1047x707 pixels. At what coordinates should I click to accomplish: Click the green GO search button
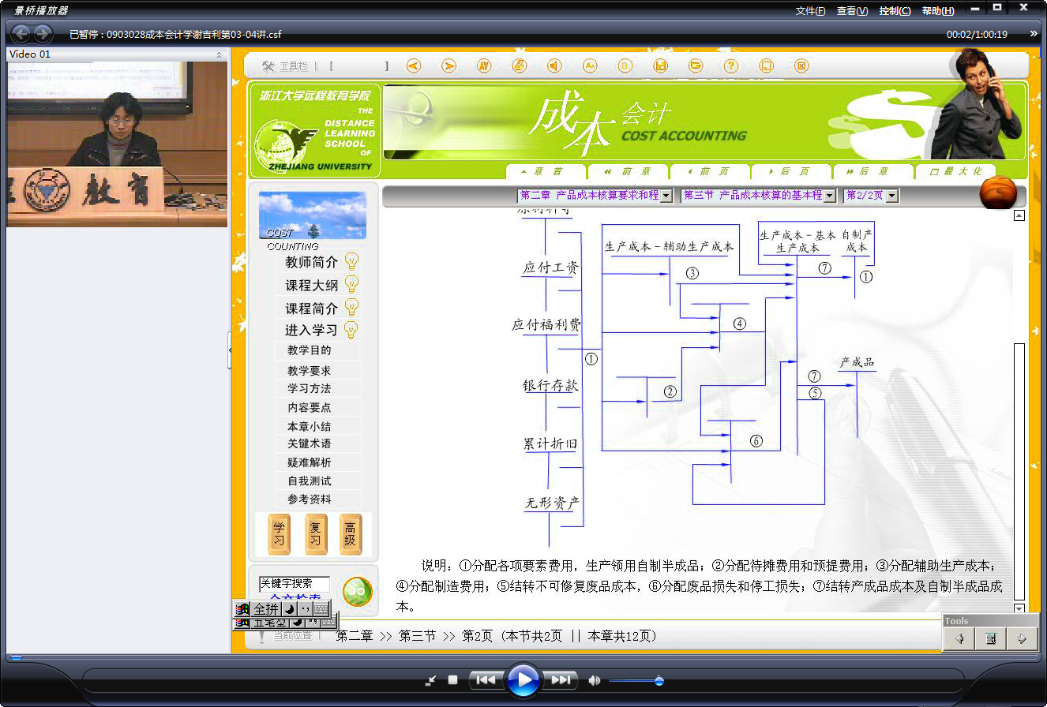coord(357,591)
